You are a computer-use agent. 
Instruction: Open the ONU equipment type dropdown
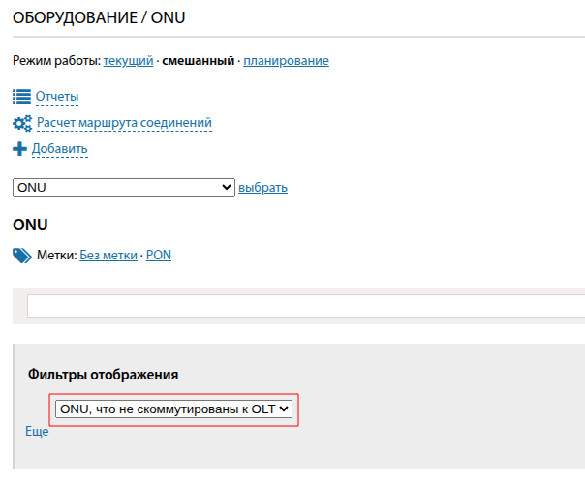[124, 188]
